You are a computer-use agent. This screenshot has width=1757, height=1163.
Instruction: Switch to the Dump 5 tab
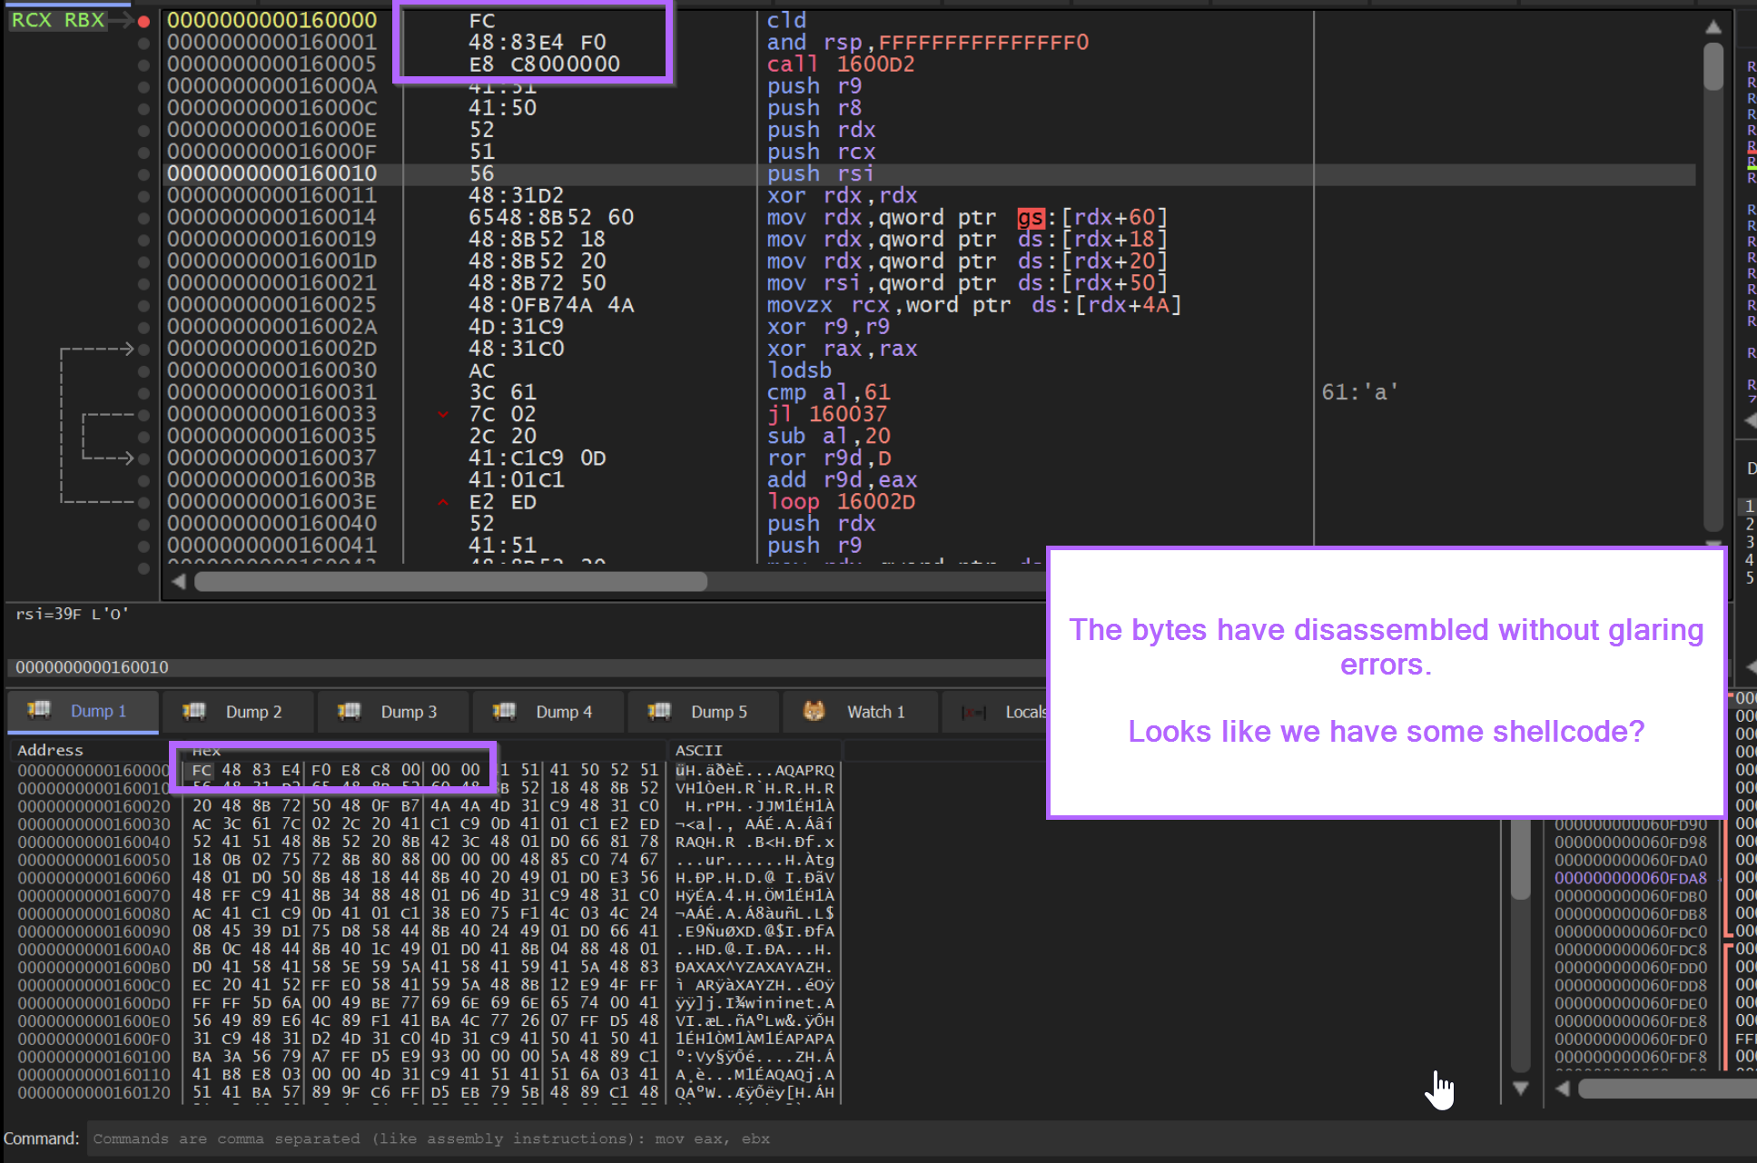pos(717,712)
